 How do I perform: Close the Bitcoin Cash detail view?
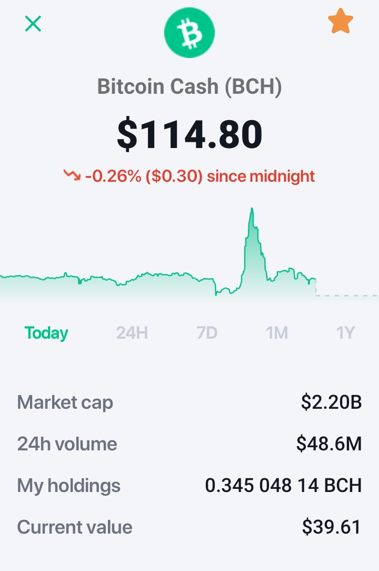tap(33, 24)
